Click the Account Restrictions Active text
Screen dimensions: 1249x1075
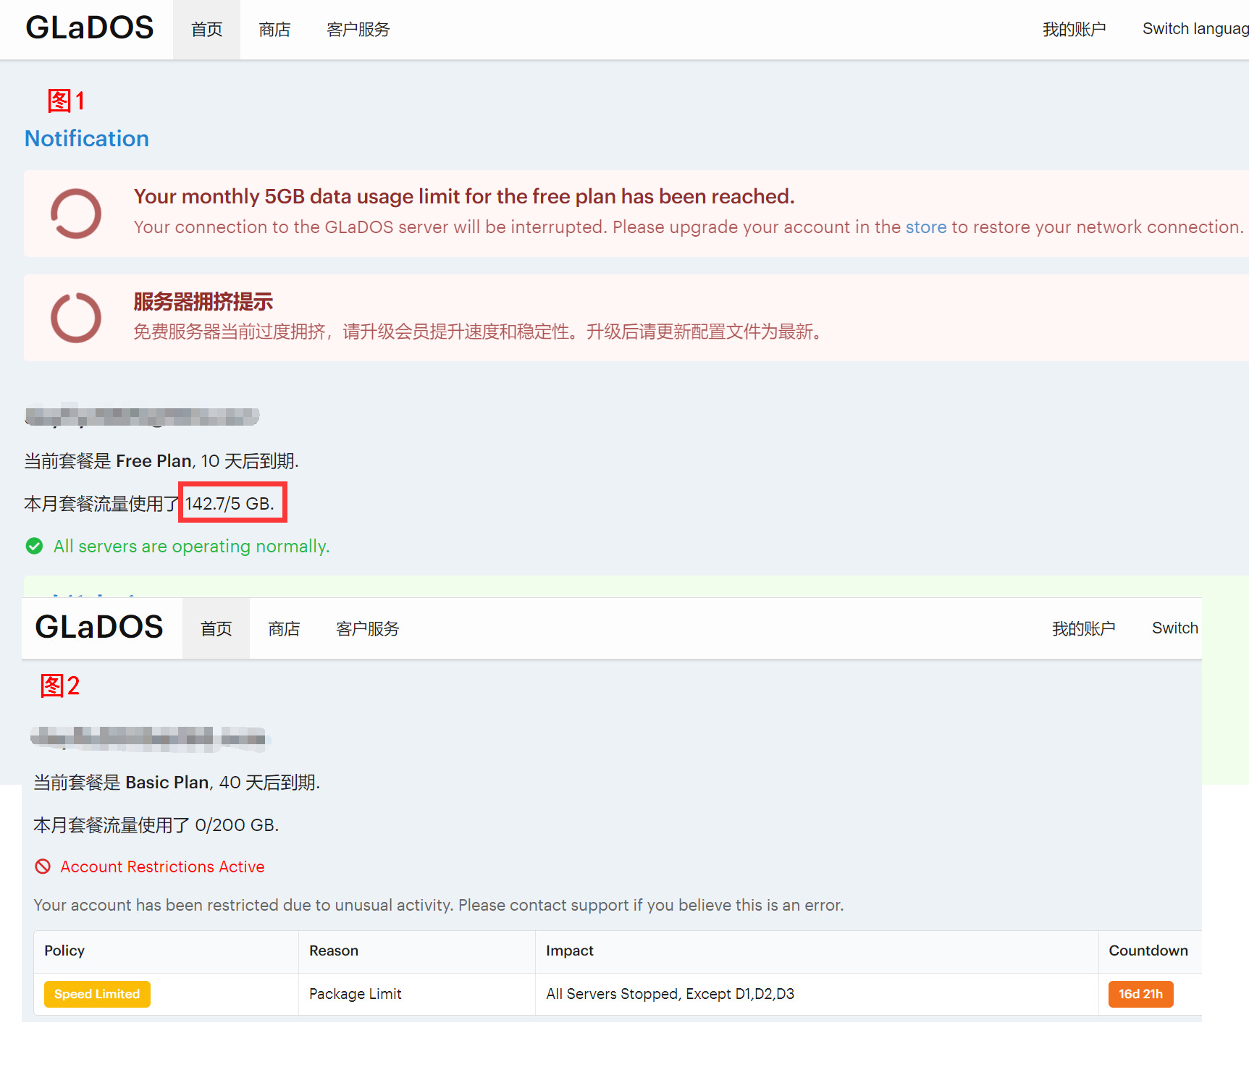(162, 867)
